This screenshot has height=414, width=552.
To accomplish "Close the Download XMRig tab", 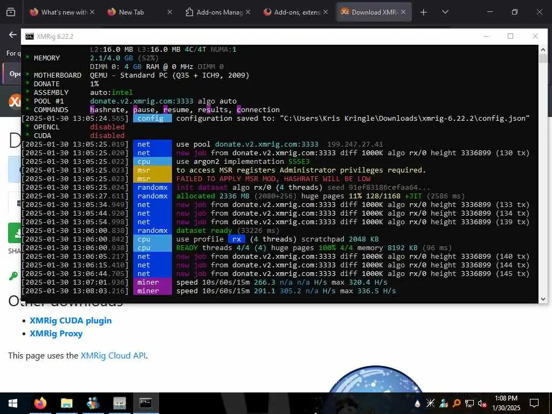I will point(403,12).
